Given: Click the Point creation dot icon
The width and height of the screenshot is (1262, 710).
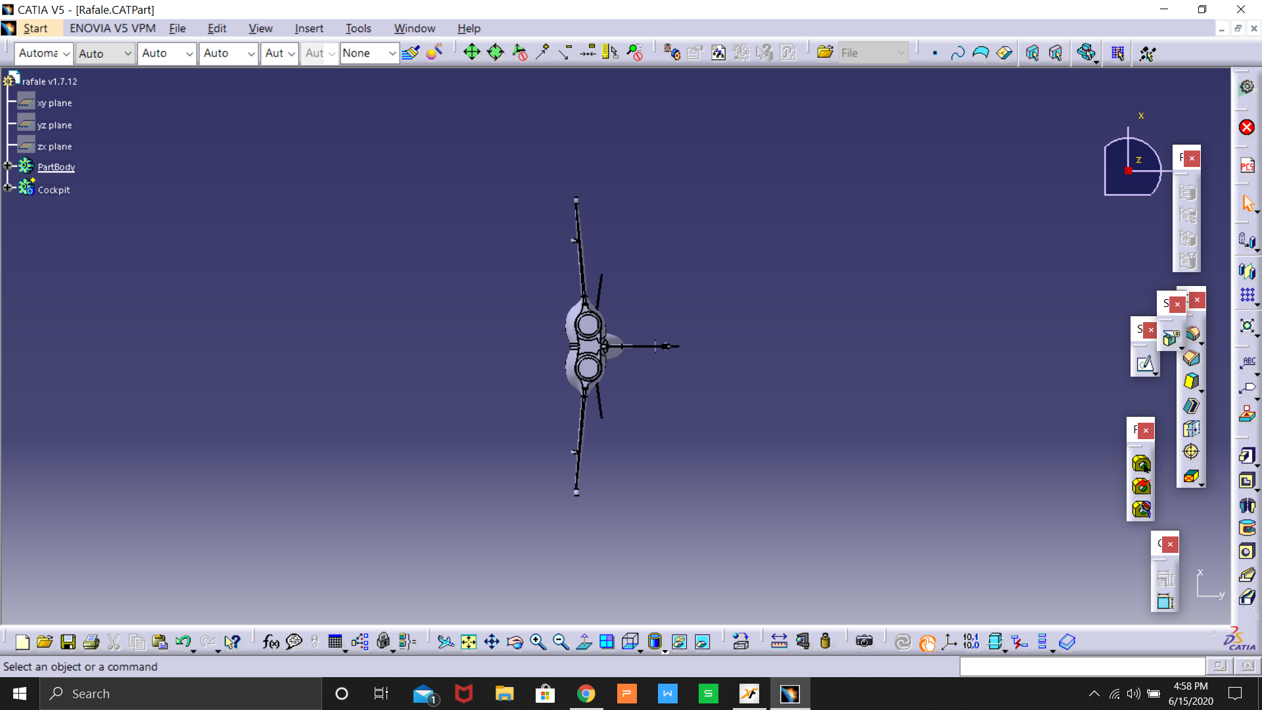Looking at the screenshot, I should pyautogui.click(x=935, y=53).
